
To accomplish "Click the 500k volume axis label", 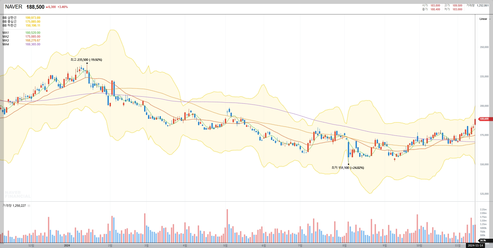I will [483, 235].
